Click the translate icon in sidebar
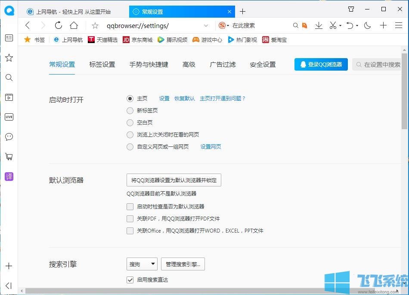This screenshot has height=295, width=409. tap(9, 176)
